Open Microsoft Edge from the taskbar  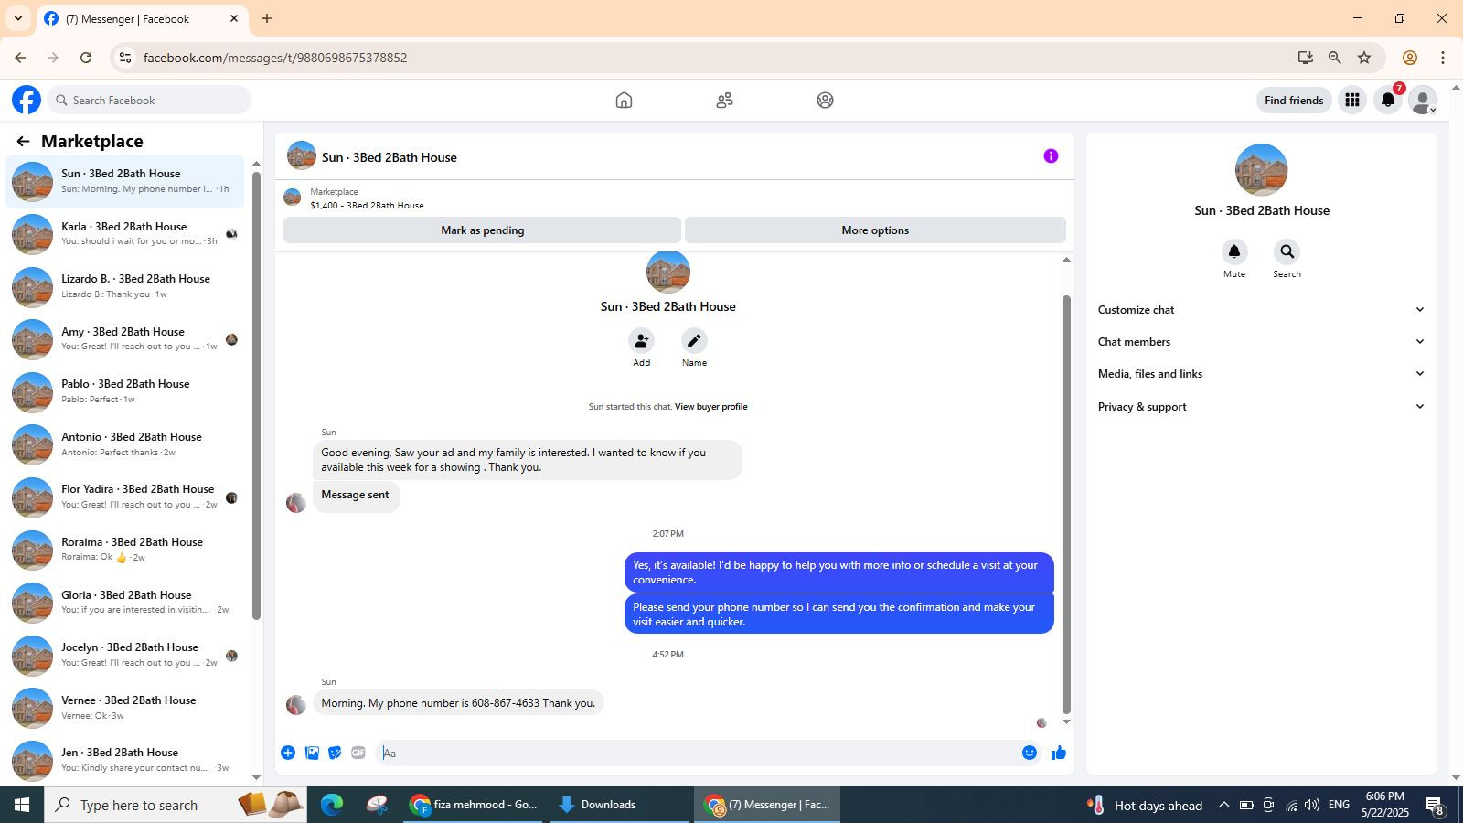tap(331, 805)
